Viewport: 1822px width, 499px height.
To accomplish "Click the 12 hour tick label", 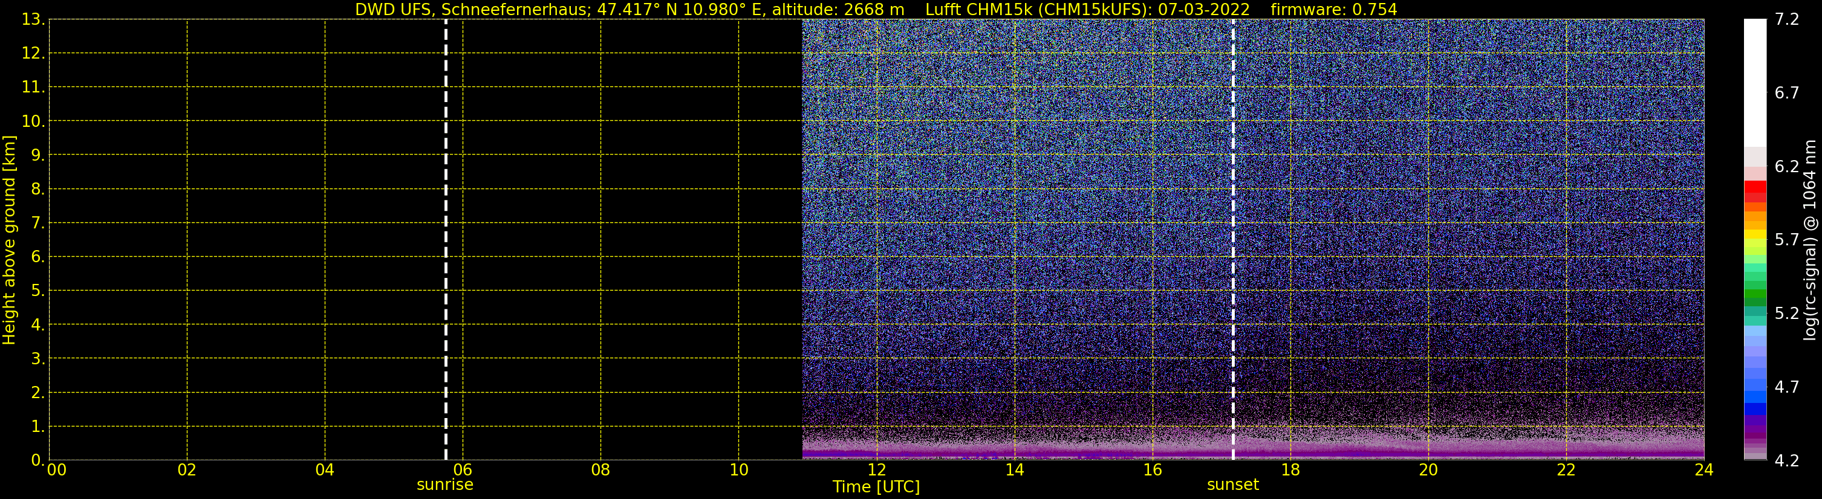I will pyautogui.click(x=876, y=470).
